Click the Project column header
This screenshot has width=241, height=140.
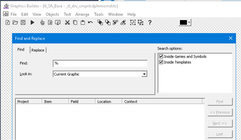pyautogui.click(x=29, y=102)
